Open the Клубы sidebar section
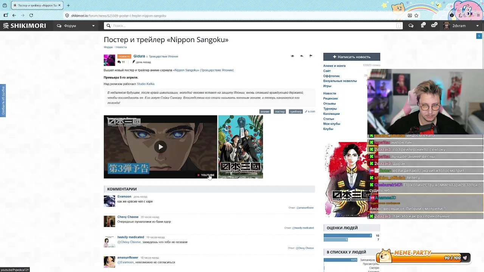This screenshot has width=484, height=272. (x=328, y=129)
